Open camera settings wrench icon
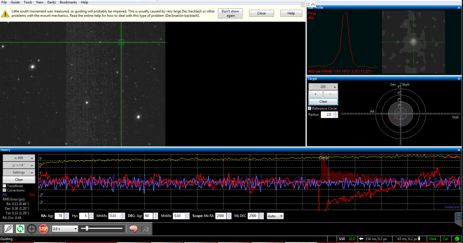Viewport: 463px width, 243px height. pos(145,229)
